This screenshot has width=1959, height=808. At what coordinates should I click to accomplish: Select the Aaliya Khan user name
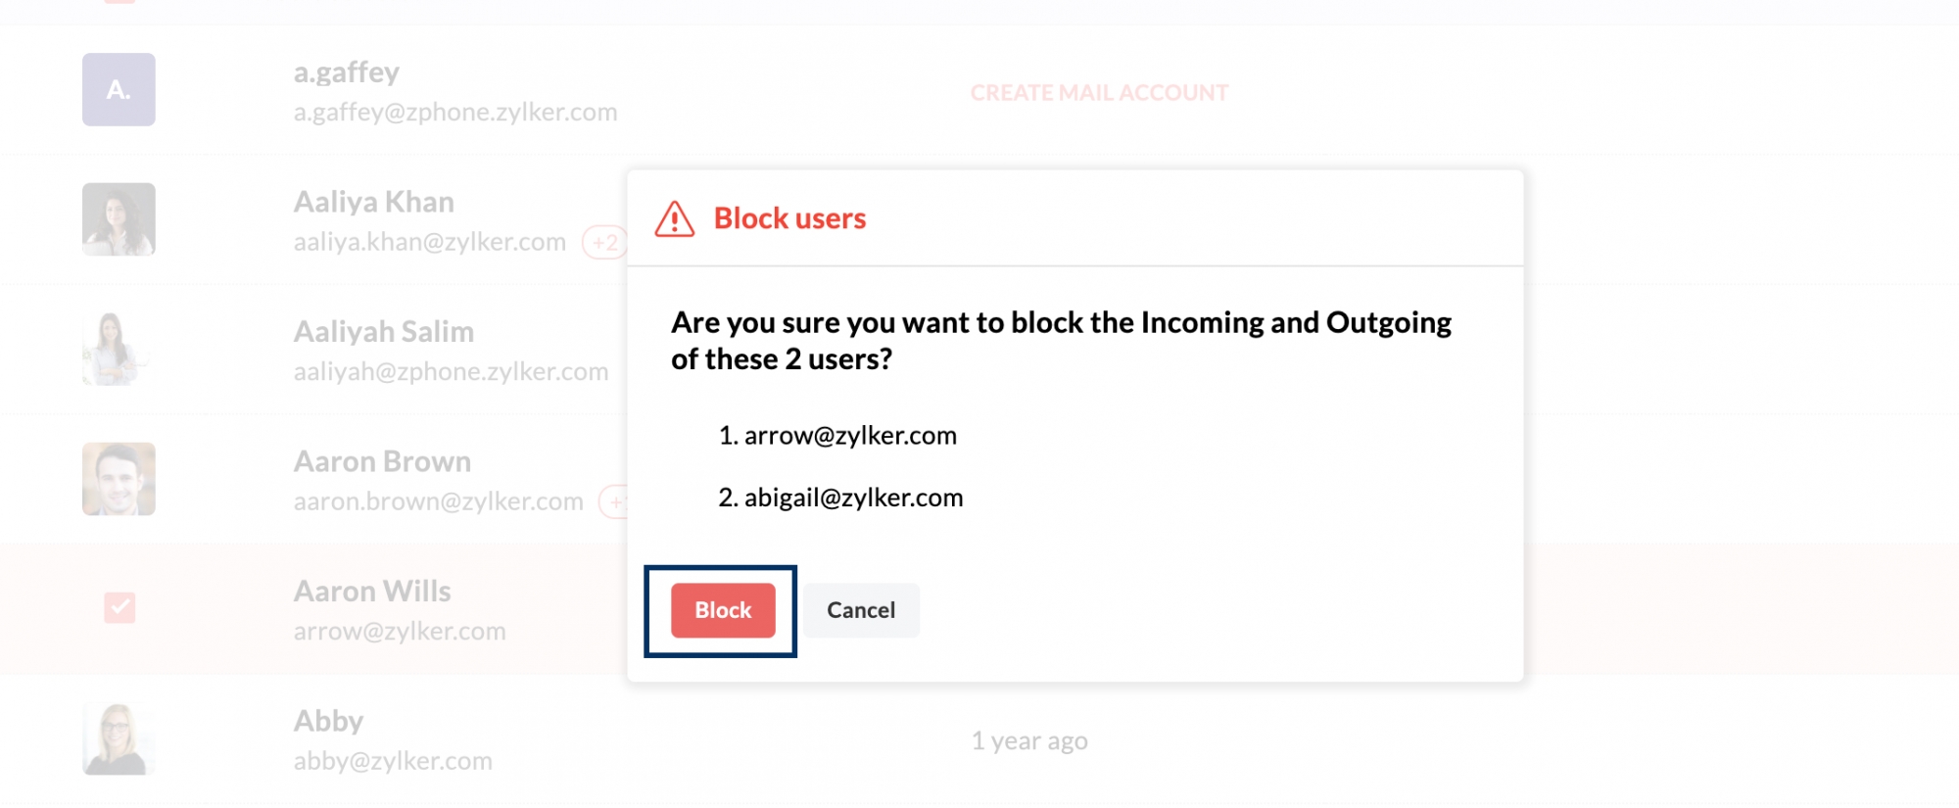point(374,202)
